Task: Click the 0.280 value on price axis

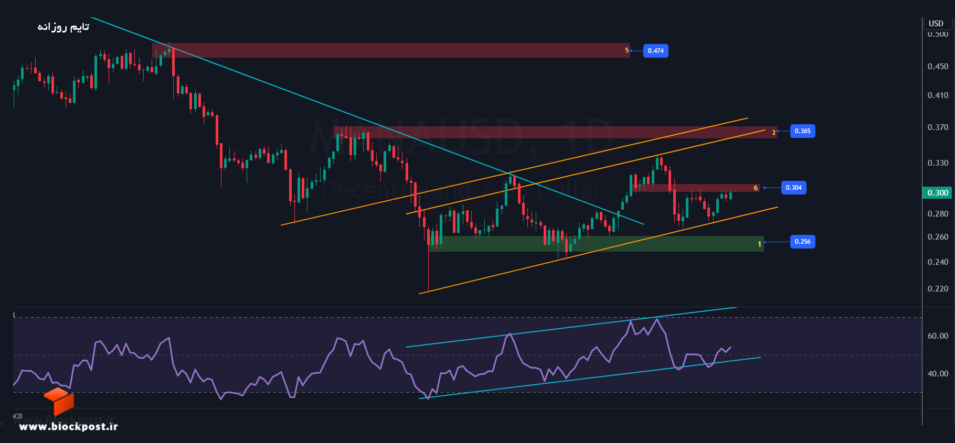Action: pyautogui.click(x=938, y=214)
